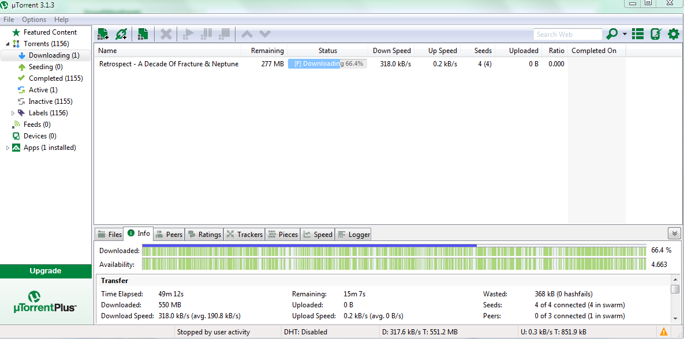The image size is (684, 339).
Task: Switch to the Ratings tab
Action: [x=204, y=235]
